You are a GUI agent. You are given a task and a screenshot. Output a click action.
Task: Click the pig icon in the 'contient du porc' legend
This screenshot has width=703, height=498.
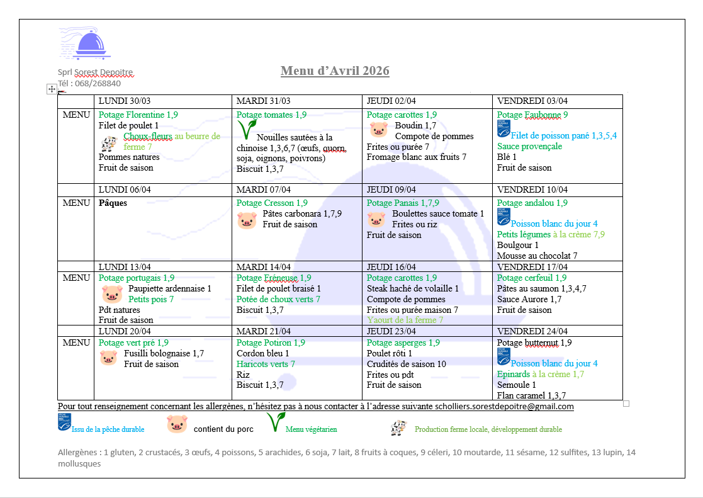(x=177, y=424)
